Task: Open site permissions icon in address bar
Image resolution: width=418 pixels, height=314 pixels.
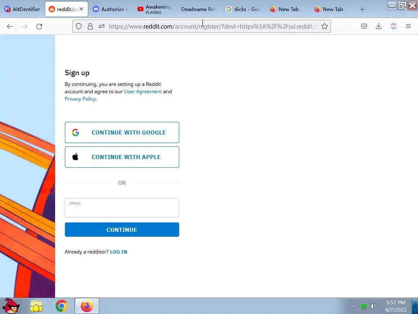Action: pos(102,26)
